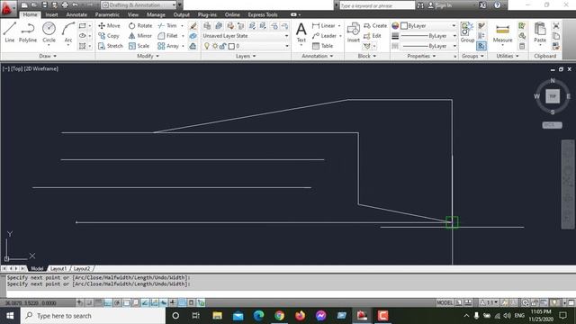The width and height of the screenshot is (576, 324).
Task: Switch to the Layout1 tab
Action: pyautogui.click(x=58, y=268)
